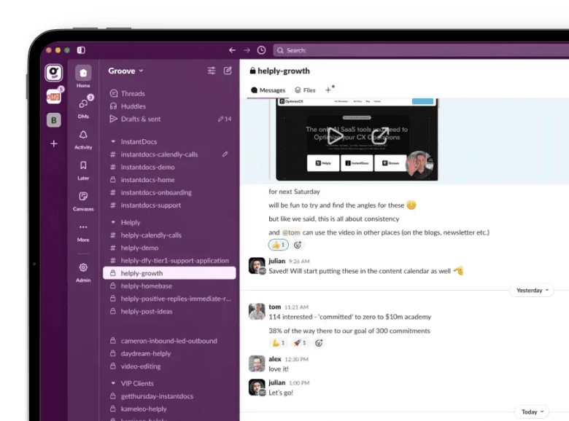
Task: Open the helply-dfy-tier1-support-application channel
Action: 169,261
